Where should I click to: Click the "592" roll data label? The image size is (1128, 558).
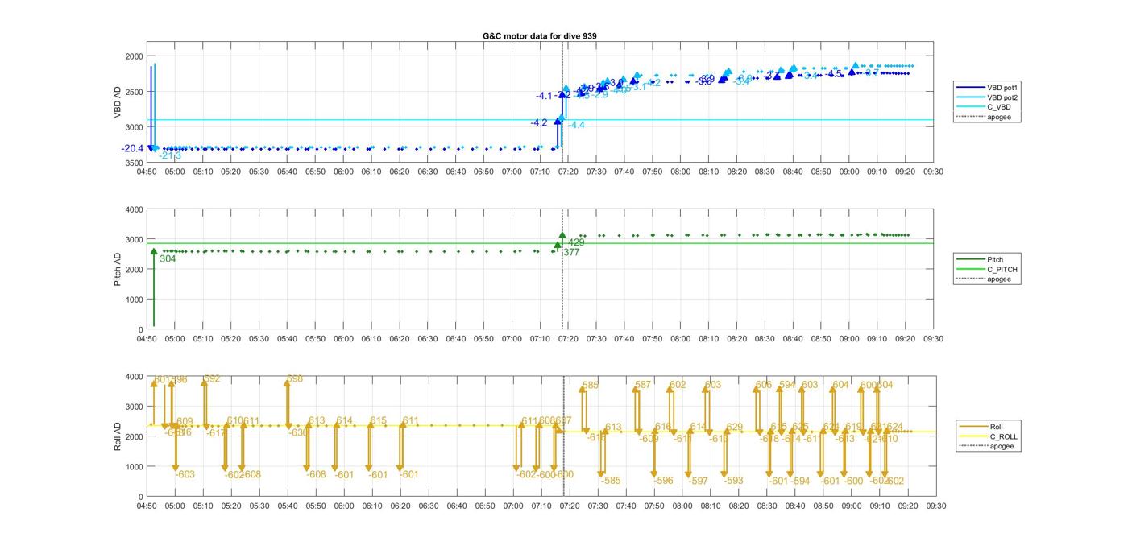coord(212,379)
